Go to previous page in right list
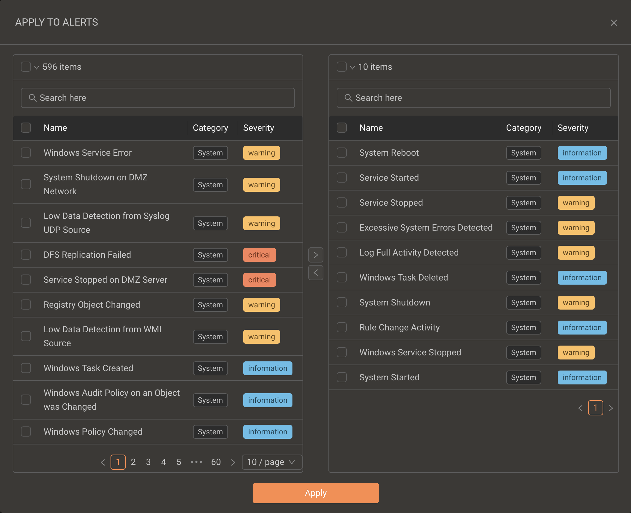This screenshot has height=513, width=631. click(x=580, y=408)
